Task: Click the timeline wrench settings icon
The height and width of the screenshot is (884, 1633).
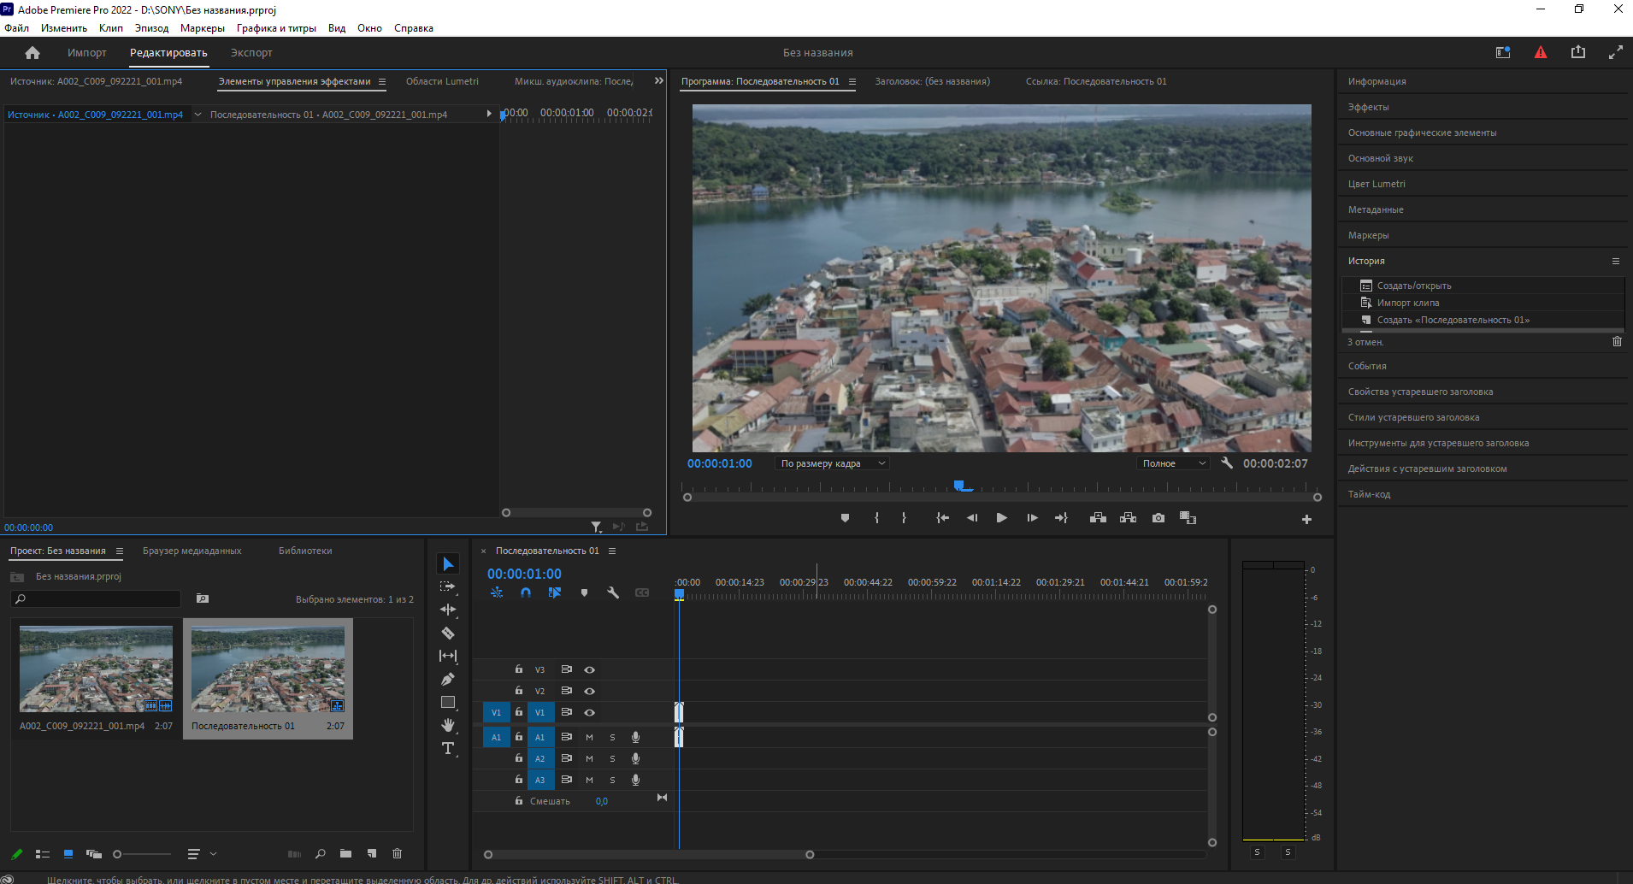Action: point(613,592)
